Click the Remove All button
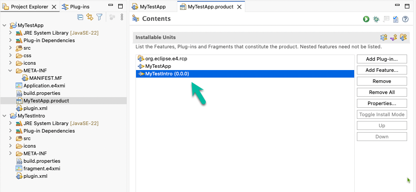The width and height of the screenshot is (416, 192). click(x=382, y=92)
